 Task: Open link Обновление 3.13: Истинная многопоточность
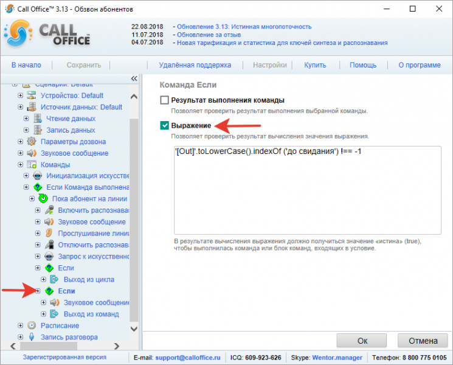[244, 27]
